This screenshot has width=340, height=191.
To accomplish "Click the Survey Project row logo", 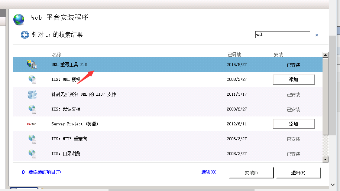I will click(32, 124).
